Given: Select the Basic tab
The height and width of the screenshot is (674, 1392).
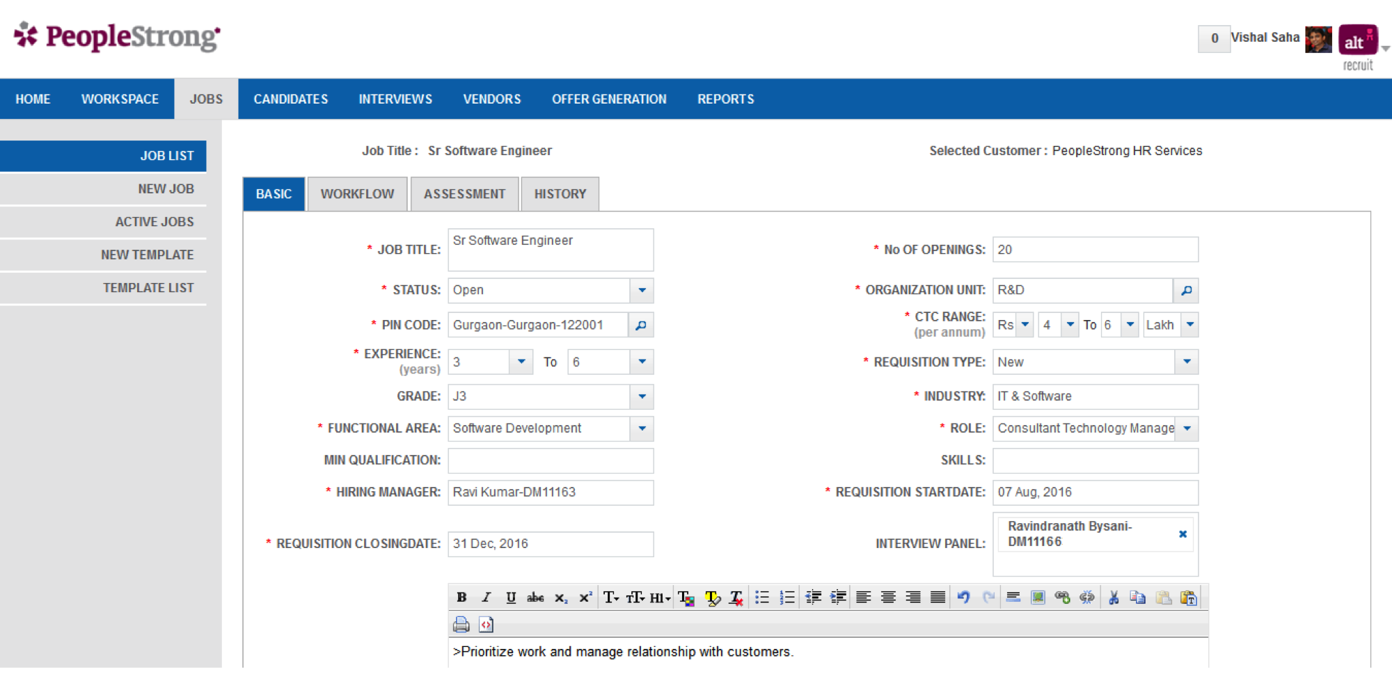Looking at the screenshot, I should coord(274,194).
